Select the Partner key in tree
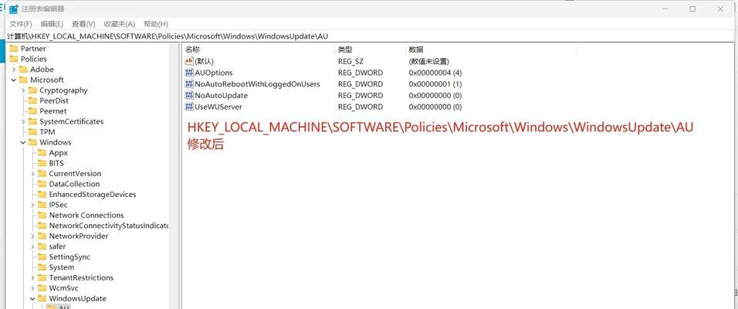Viewport: 738px width, 309px height. coord(33,49)
